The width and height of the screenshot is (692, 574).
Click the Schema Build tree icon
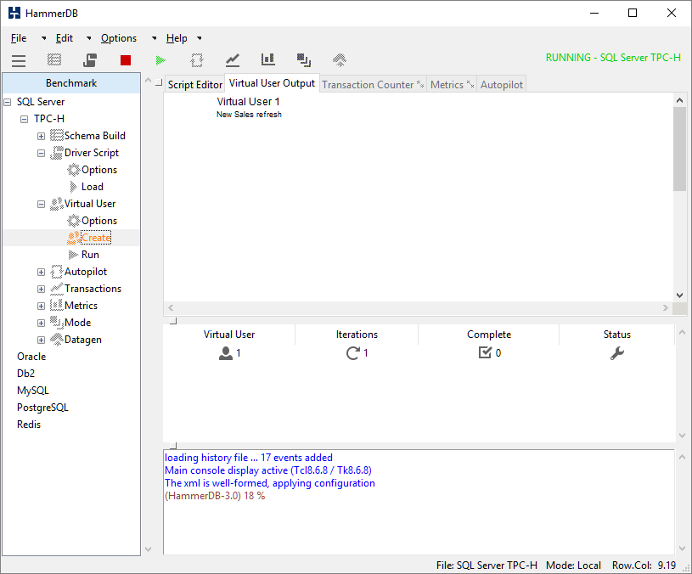(x=57, y=136)
